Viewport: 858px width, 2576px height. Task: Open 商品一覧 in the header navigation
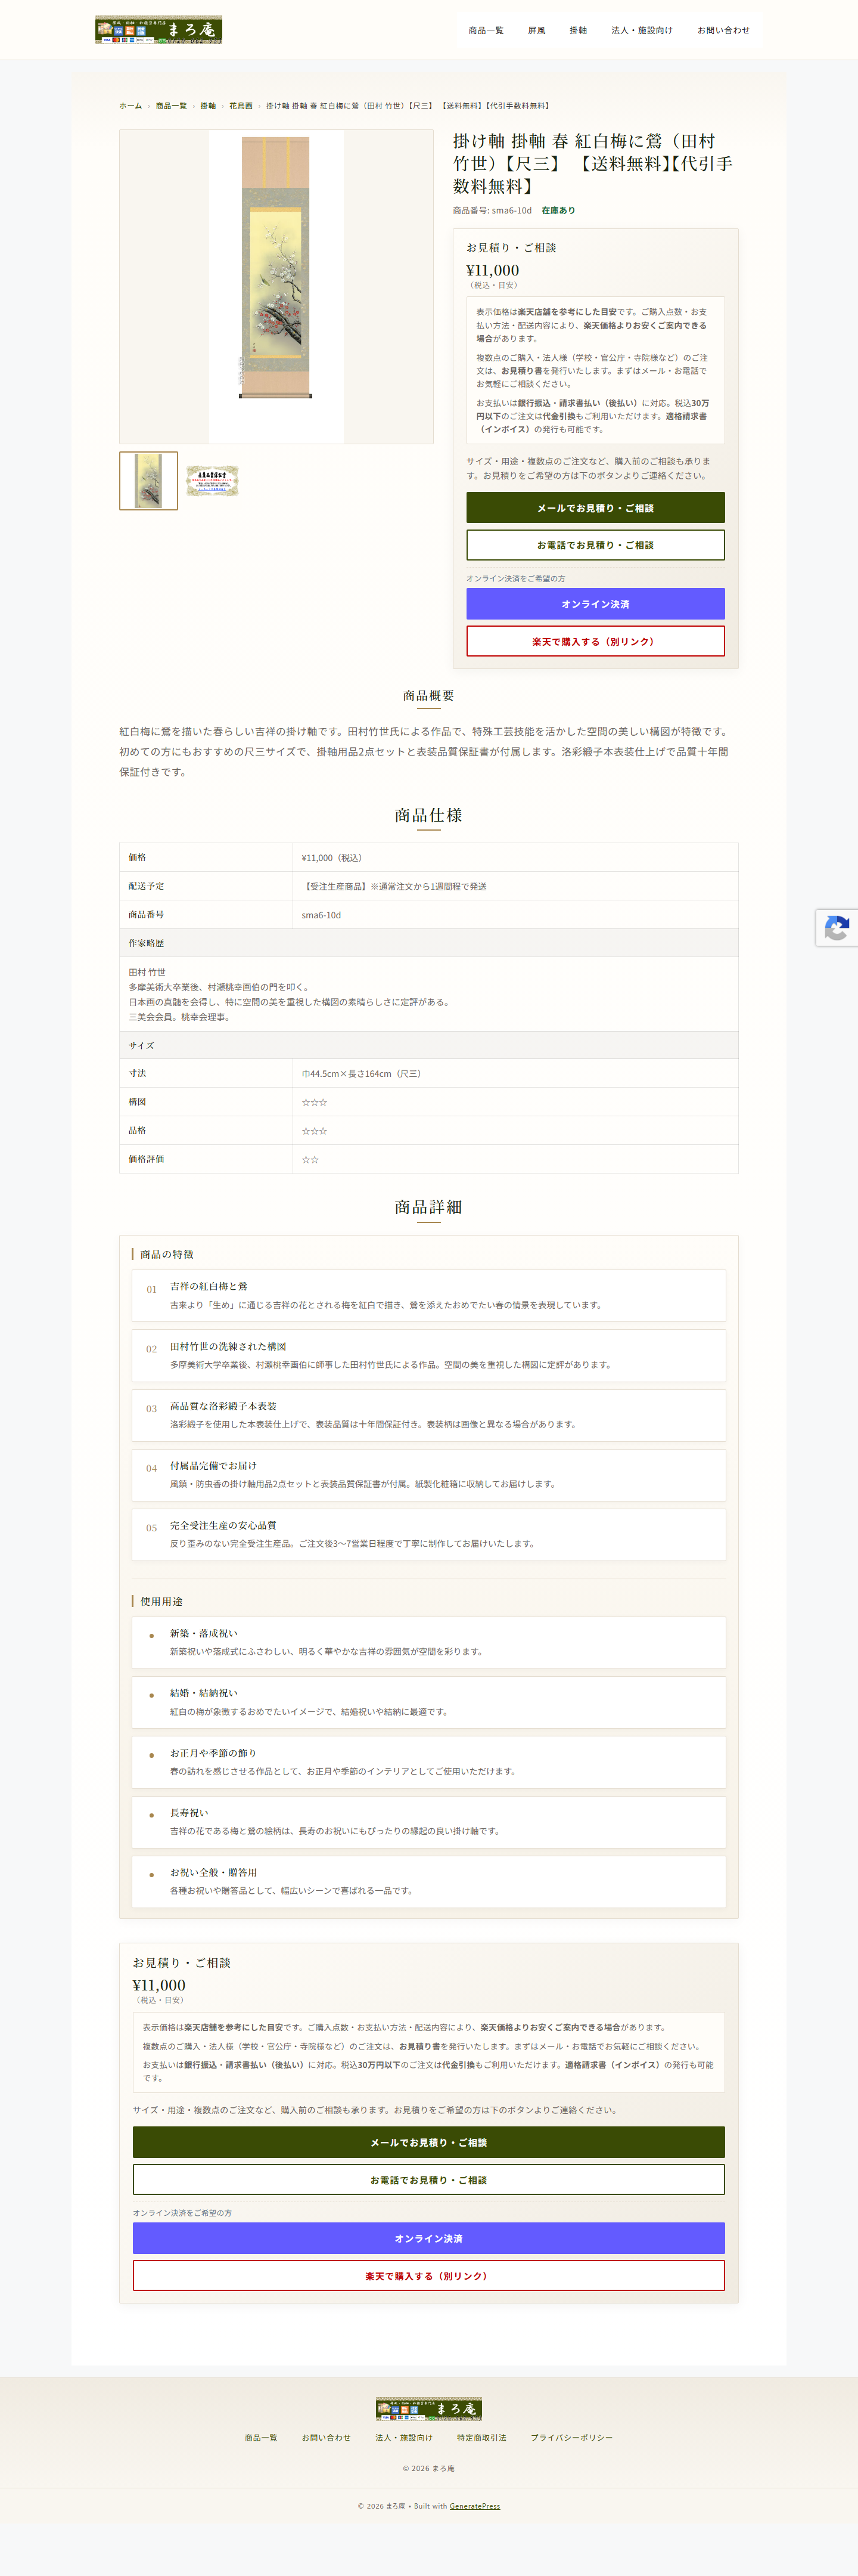486,31
